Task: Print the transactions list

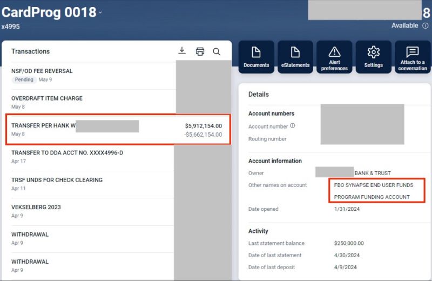Action: point(200,51)
